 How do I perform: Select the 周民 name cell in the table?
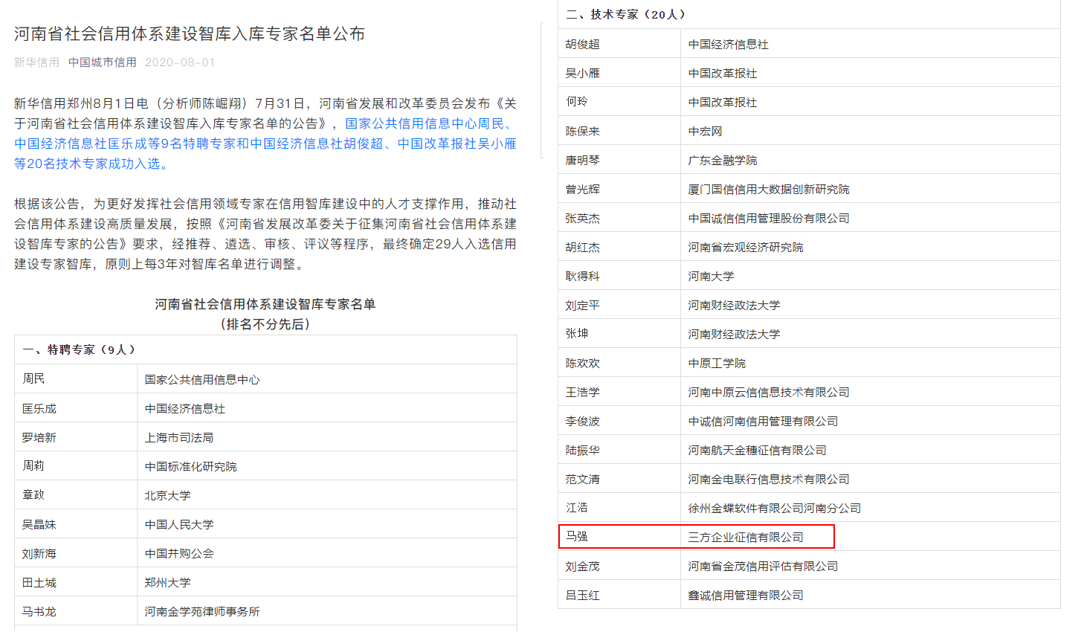pyautogui.click(x=34, y=379)
